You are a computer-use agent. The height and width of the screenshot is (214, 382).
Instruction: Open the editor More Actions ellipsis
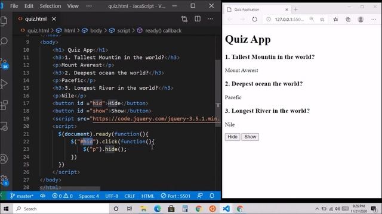[x=210, y=18]
